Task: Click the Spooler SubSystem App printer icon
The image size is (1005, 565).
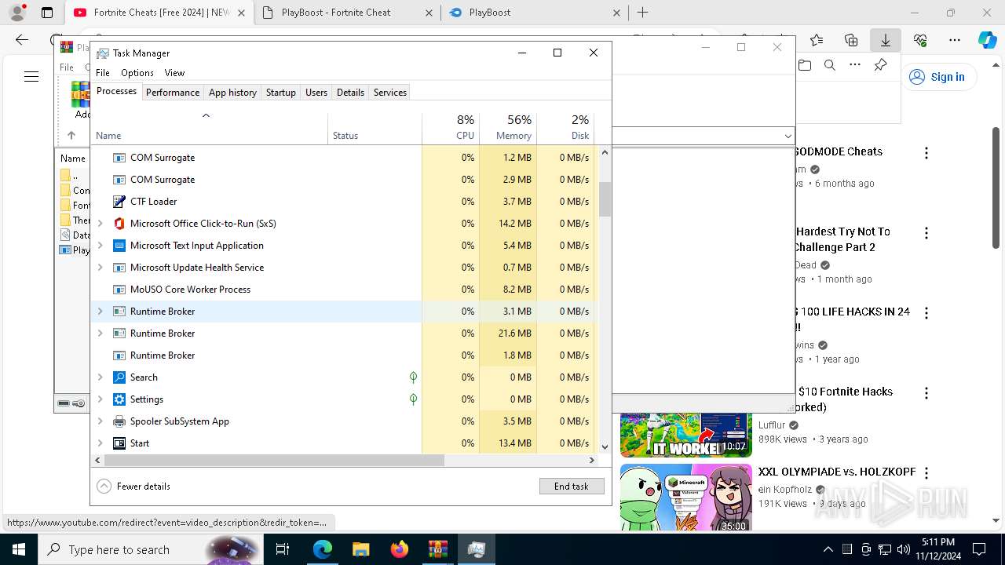Action: (119, 421)
